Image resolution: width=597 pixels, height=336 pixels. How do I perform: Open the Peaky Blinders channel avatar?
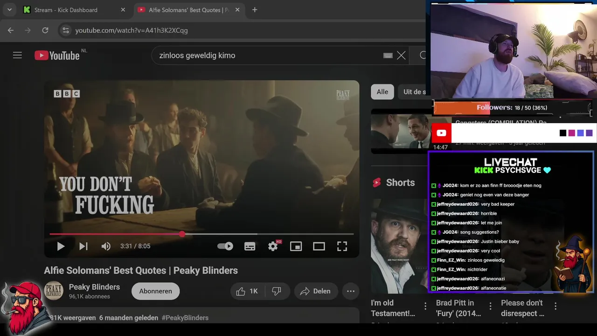click(54, 291)
